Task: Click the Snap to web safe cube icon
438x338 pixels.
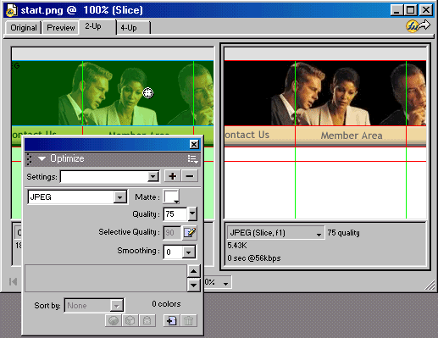Action: tap(130, 320)
